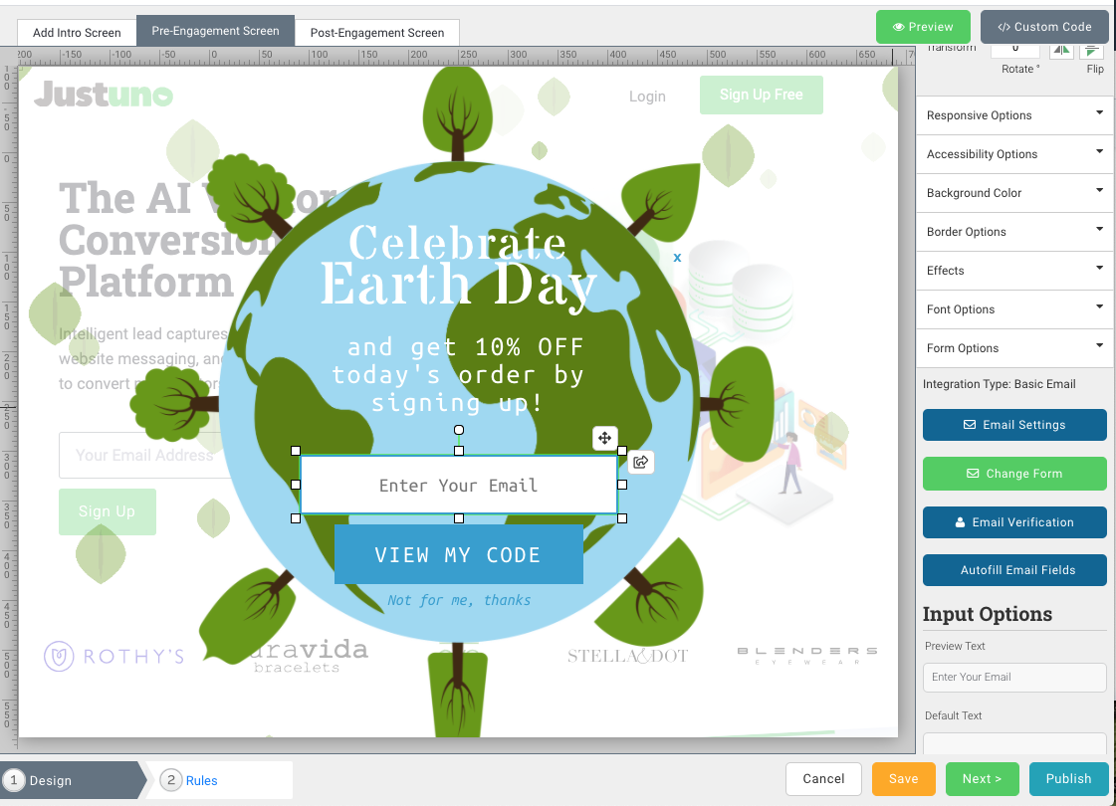Click the bottom-right resize handle of the email field
The height and width of the screenshot is (806, 1116).
(x=622, y=518)
